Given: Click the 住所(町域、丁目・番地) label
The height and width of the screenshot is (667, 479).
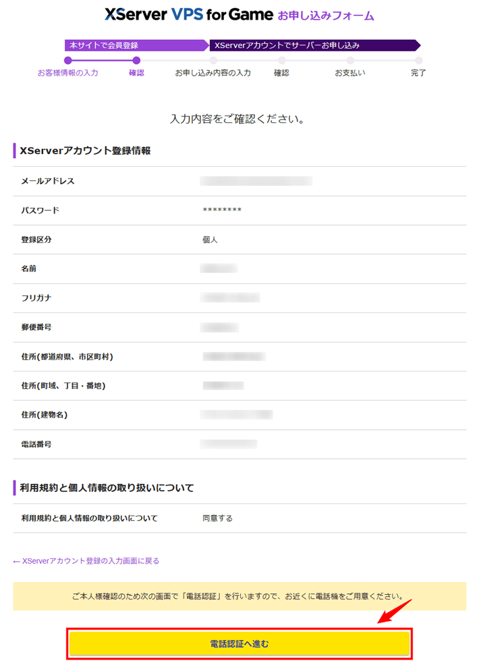Looking at the screenshot, I should click(63, 386).
